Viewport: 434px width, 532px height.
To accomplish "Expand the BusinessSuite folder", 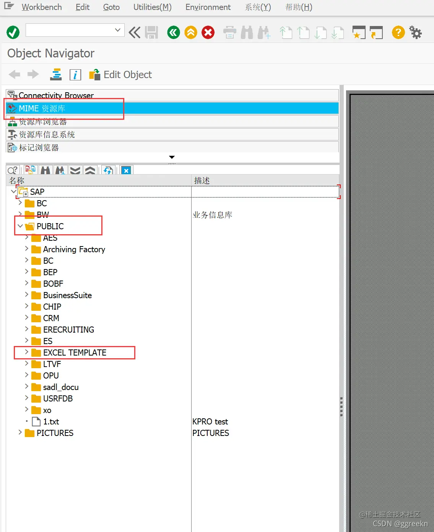I will click(26, 295).
